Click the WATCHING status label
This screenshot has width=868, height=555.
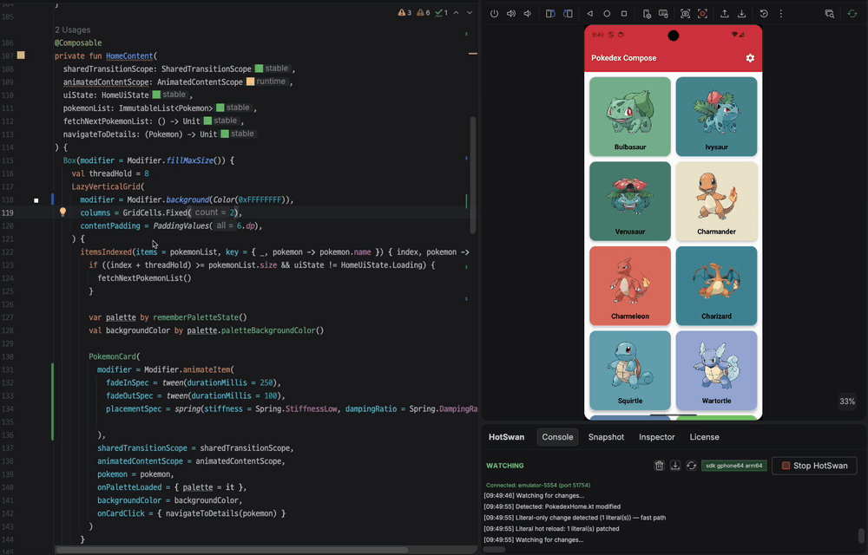click(x=505, y=466)
